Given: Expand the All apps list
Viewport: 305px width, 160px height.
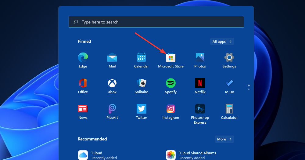Looking at the screenshot, I should pyautogui.click(x=222, y=42).
